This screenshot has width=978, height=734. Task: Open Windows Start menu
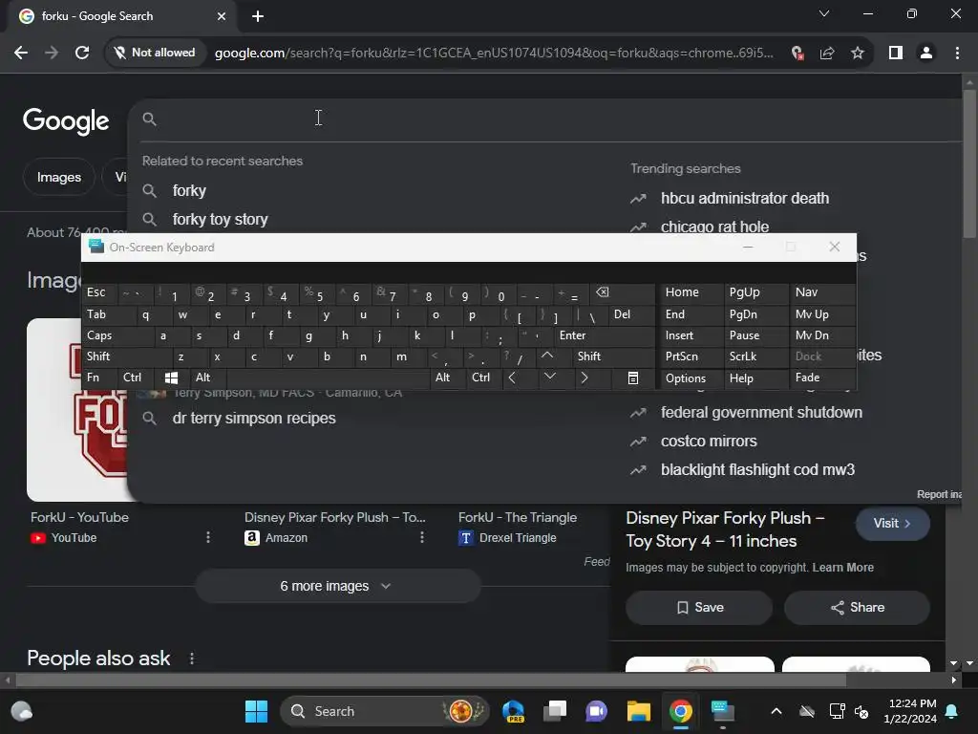(x=256, y=711)
